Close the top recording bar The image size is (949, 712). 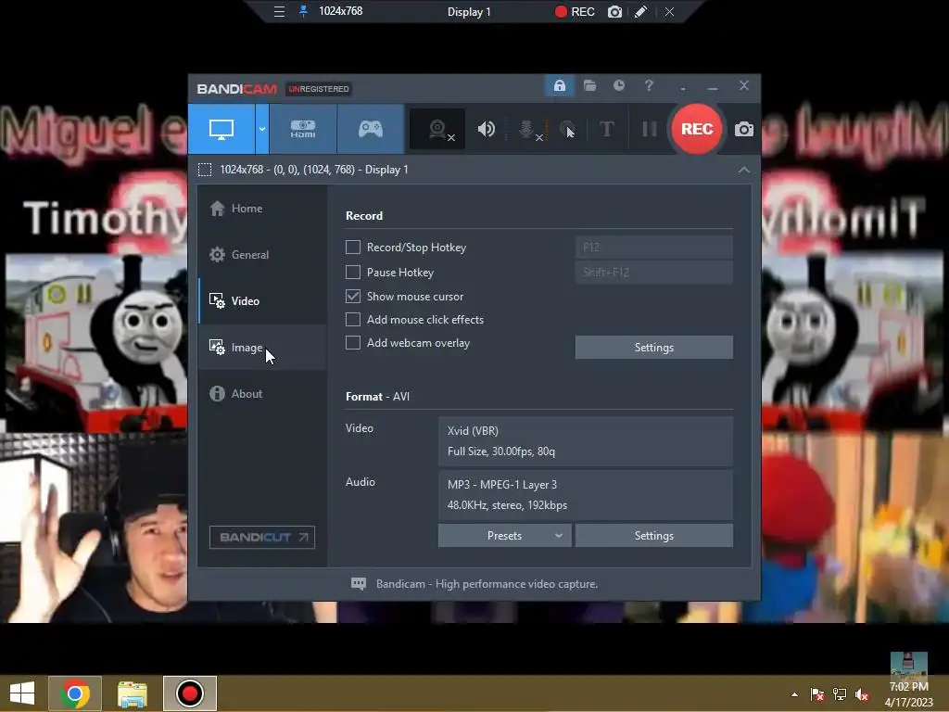point(669,11)
